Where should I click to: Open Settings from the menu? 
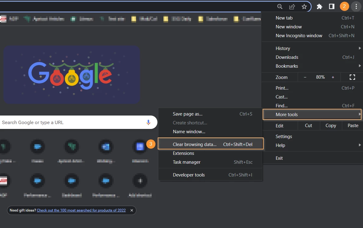click(312, 137)
